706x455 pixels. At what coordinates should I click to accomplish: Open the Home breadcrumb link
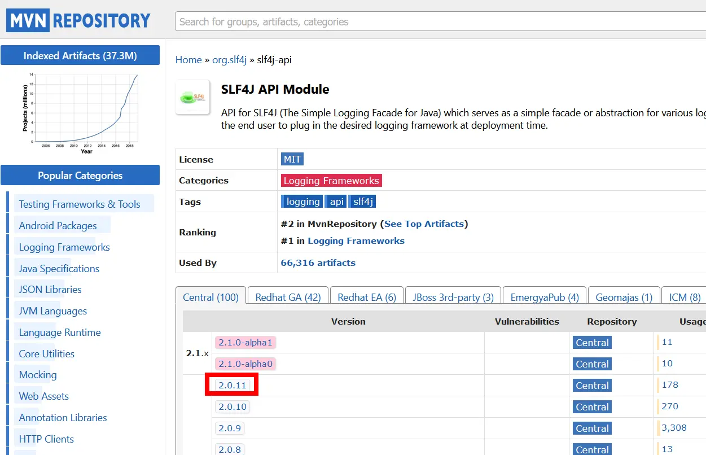pyautogui.click(x=188, y=60)
